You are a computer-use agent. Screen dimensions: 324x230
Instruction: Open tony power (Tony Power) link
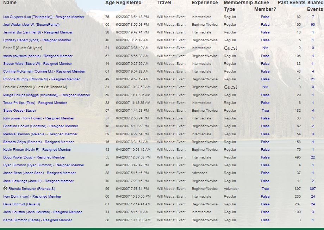(x=39, y=118)
